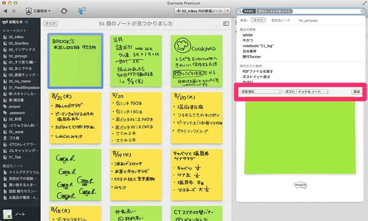Open the 次を含む condition dropdown
The image size is (368, 221).
[261, 92]
